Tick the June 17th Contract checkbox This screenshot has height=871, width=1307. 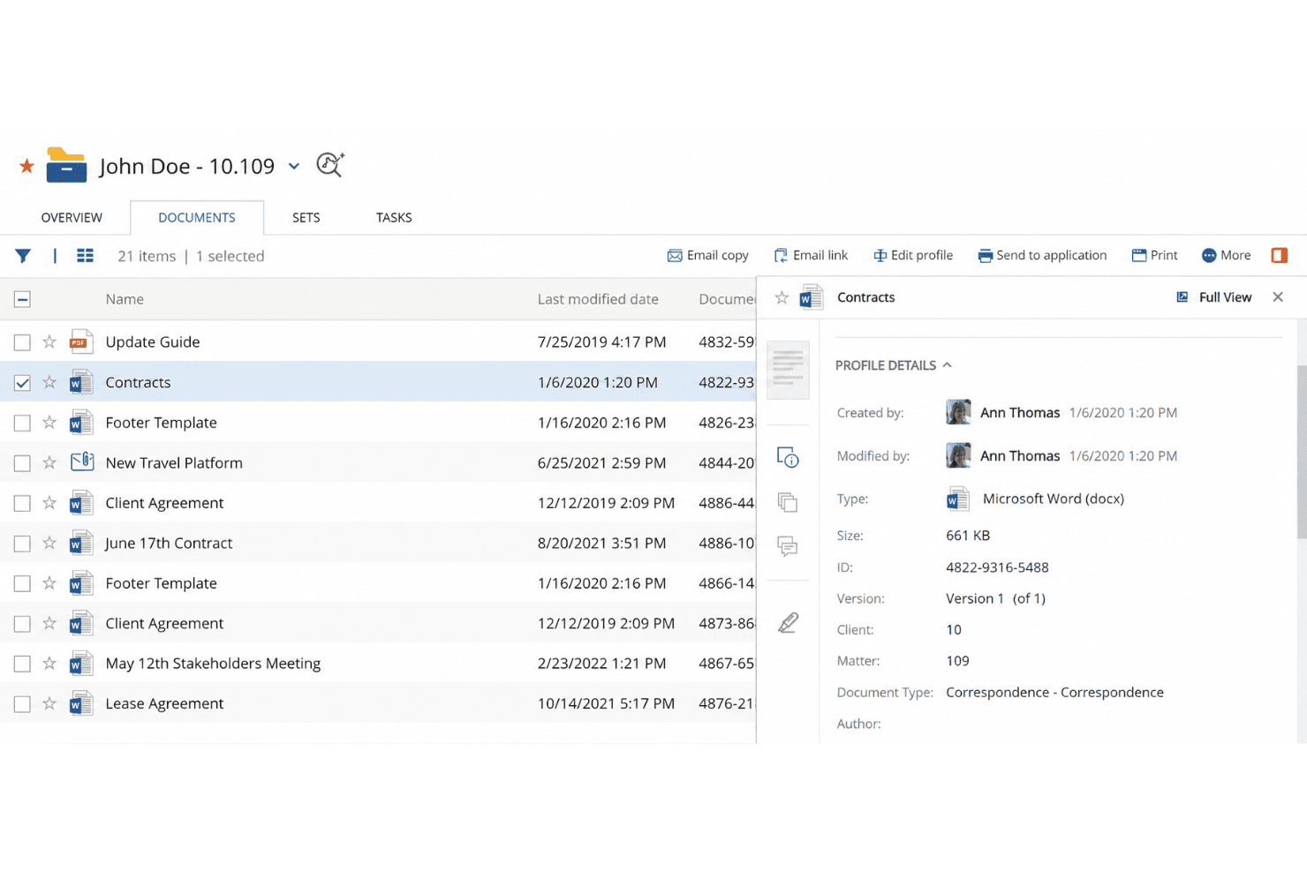[22, 544]
